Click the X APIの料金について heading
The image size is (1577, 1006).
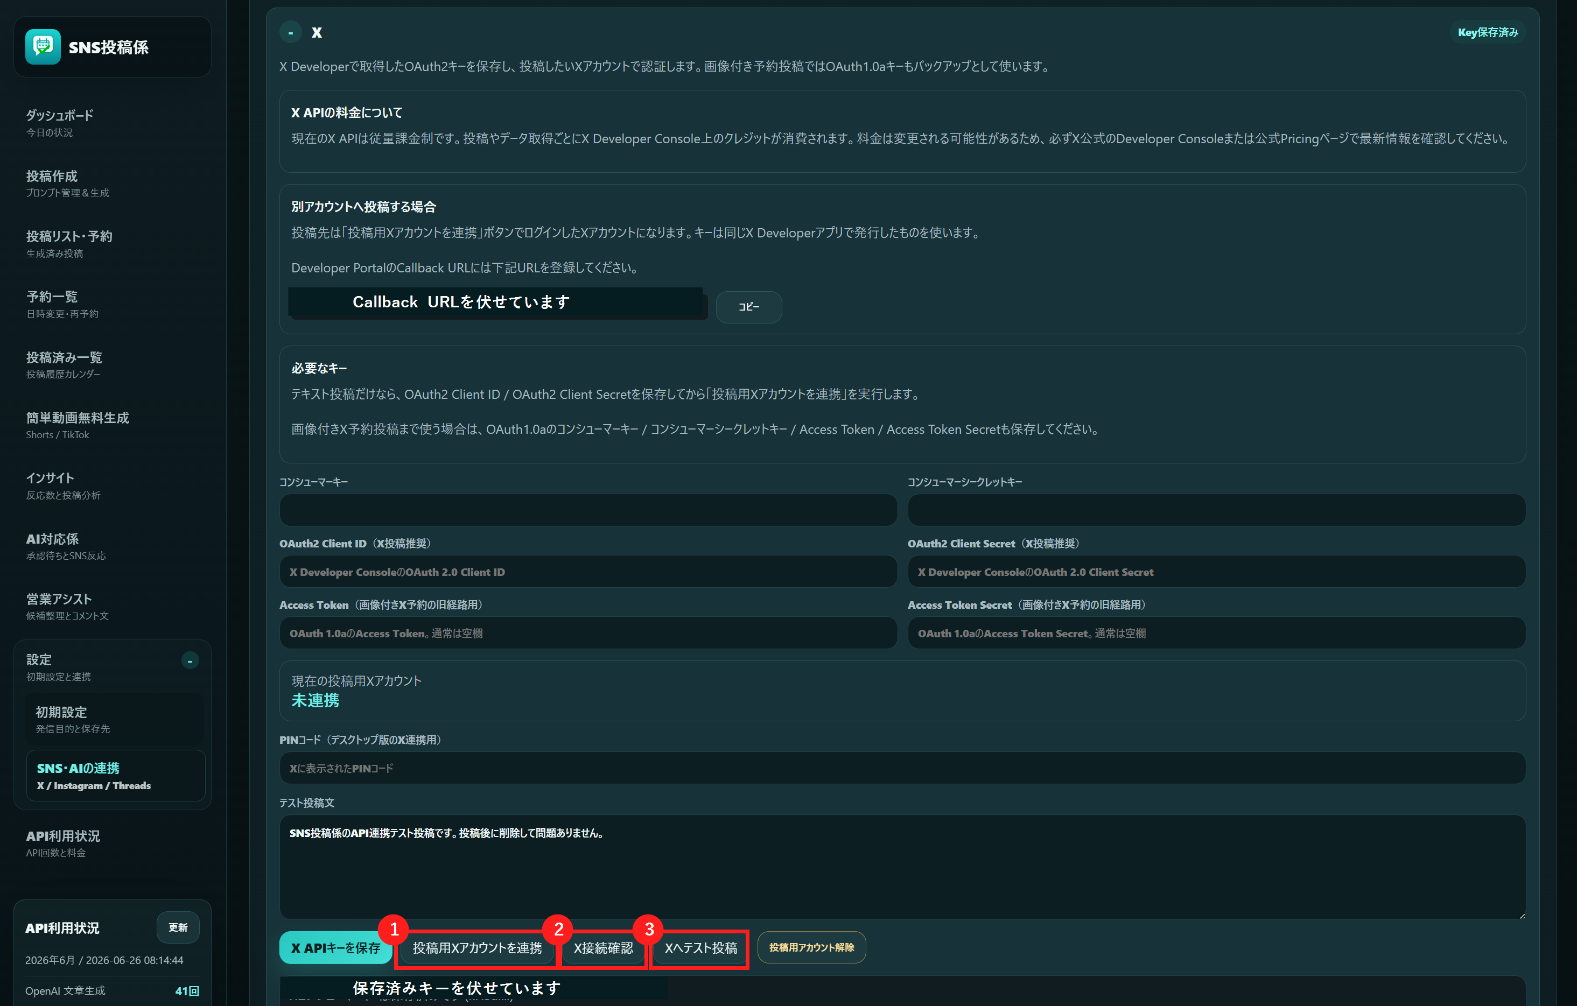pos(346,112)
